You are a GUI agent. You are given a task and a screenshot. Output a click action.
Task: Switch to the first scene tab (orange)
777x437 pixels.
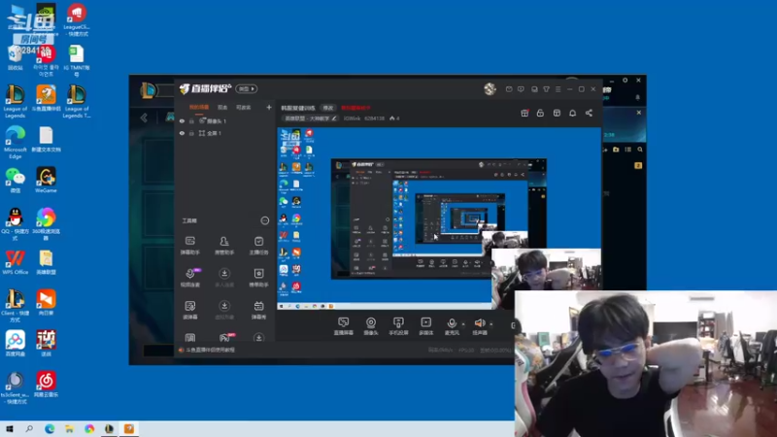pyautogui.click(x=199, y=107)
